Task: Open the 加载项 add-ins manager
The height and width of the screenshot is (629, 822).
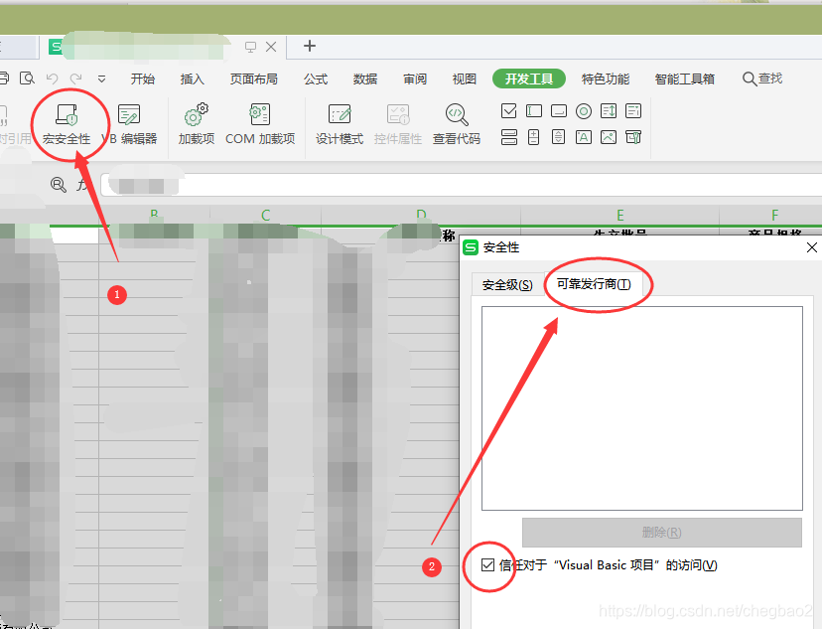Action: tap(196, 124)
